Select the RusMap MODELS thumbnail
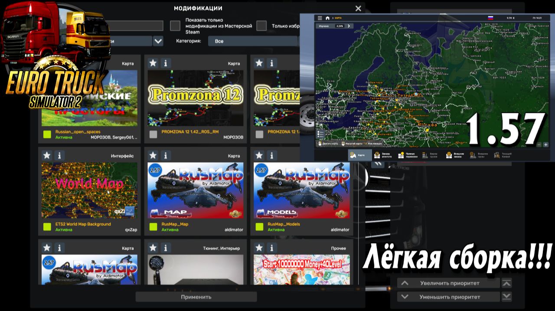This screenshot has height=311, width=555. pos(301,190)
